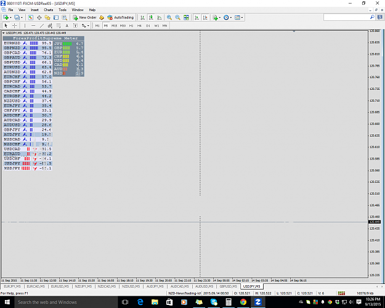
Task: Toggle Line Chart display mode
Action: [160, 17]
